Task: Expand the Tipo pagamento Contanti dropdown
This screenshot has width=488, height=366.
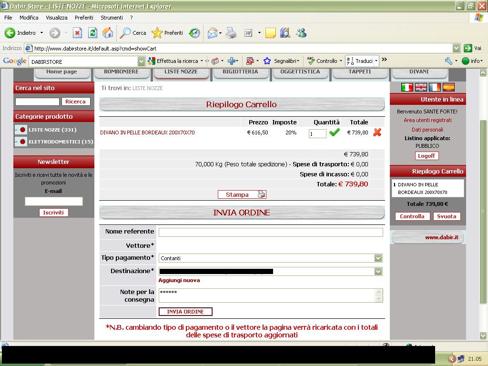Action: pos(378,258)
